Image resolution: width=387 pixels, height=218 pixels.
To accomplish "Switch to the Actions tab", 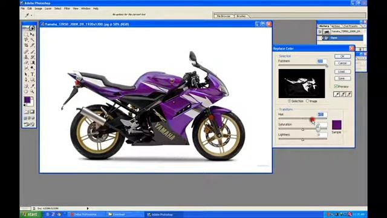I will coord(336,26).
